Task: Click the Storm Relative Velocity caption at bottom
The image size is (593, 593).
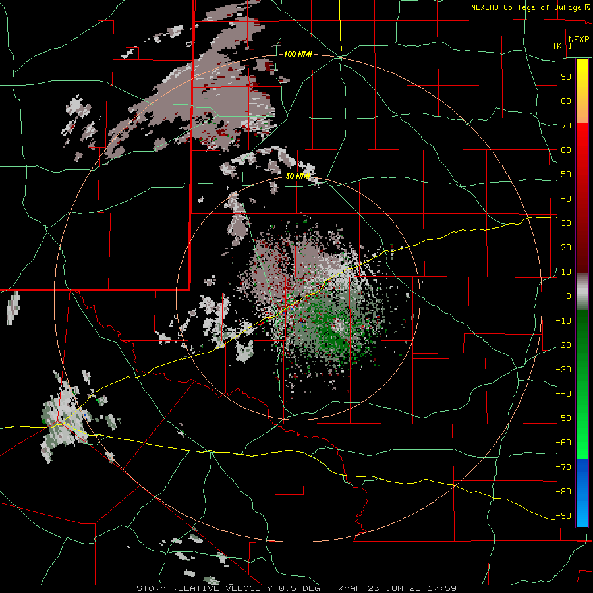Action: (x=296, y=588)
